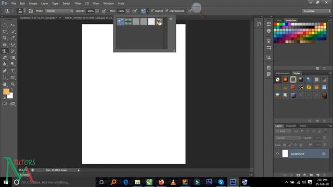Select the Blur tool
333x187 pixels.
pyautogui.click(x=5, y=64)
